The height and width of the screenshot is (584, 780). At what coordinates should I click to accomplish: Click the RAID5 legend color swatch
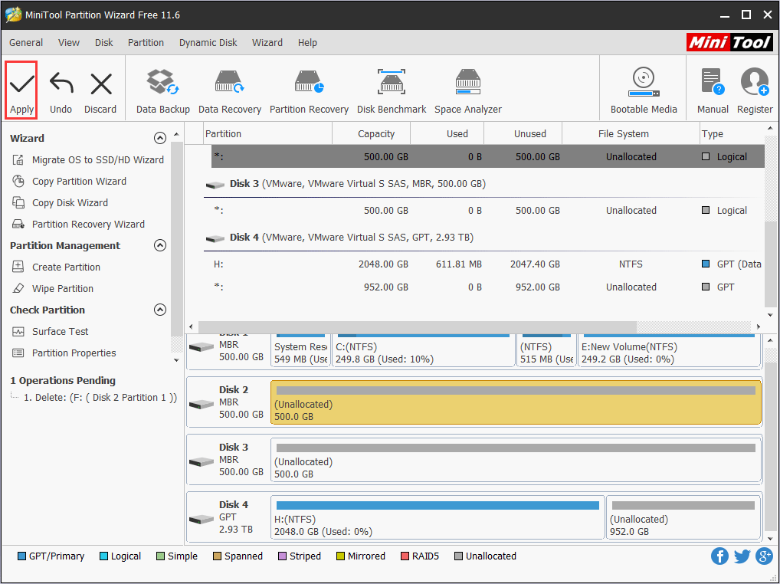[x=405, y=556]
